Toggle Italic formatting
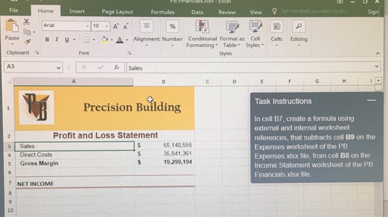The height and width of the screenshot is (217, 388). [57, 39]
